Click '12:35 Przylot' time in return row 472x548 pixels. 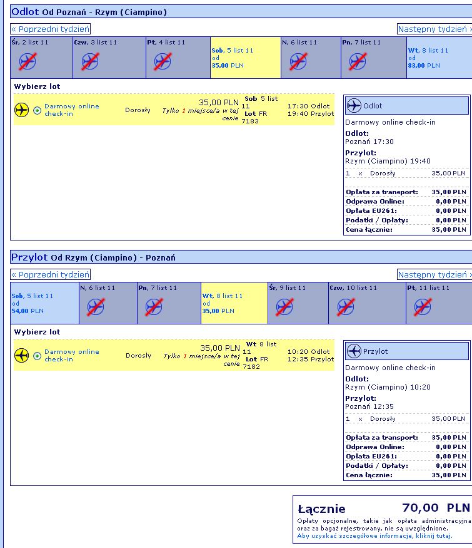click(x=311, y=359)
